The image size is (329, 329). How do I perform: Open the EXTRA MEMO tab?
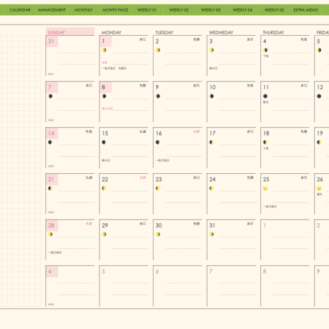[x=306, y=10]
